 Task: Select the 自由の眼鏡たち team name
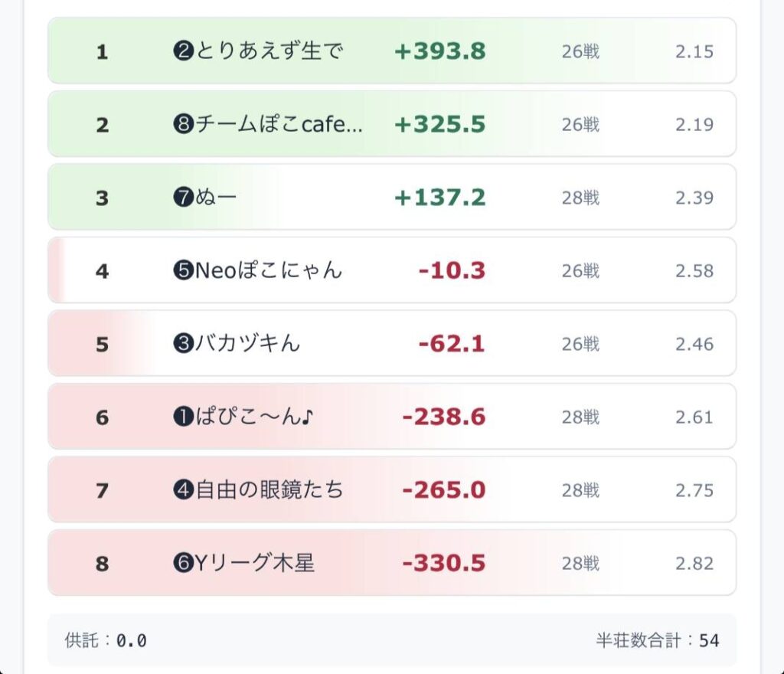click(x=269, y=490)
